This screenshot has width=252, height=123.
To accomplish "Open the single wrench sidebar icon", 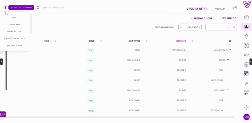I will click(x=246, y=83).
